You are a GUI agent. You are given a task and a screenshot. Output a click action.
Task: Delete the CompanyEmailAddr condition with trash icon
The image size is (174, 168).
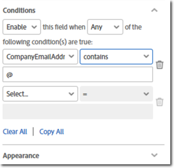[160, 65]
